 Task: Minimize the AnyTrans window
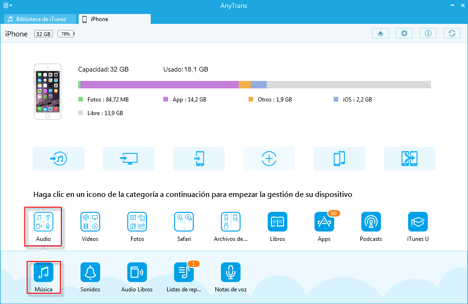point(453,5)
